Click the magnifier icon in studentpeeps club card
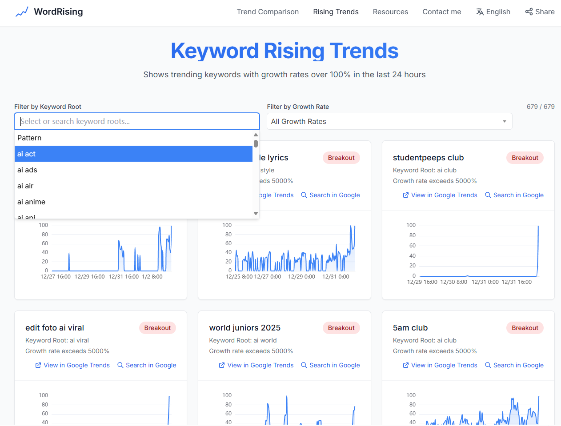561x426 pixels. [x=488, y=195]
